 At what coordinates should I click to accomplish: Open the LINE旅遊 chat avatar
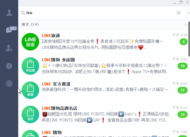tap(30, 42)
